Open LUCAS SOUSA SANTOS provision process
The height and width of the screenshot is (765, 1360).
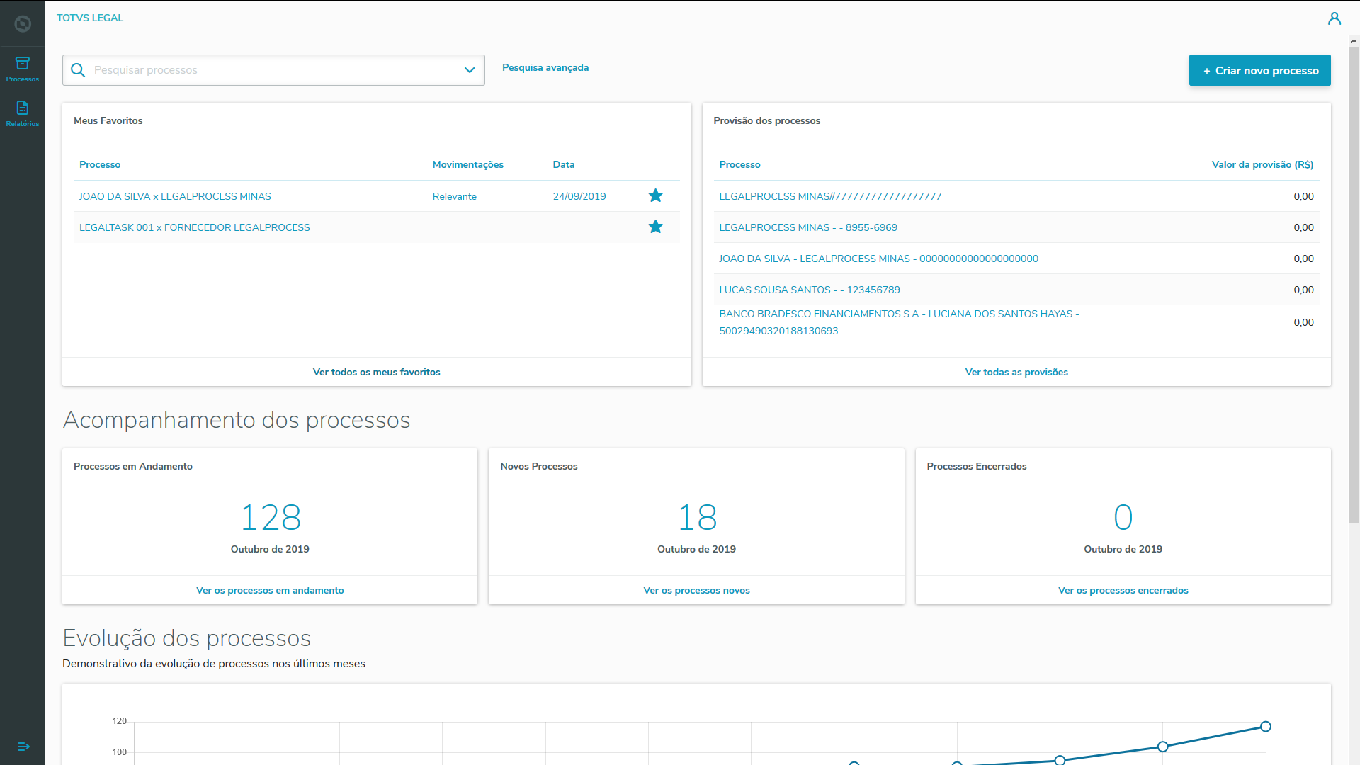[810, 290]
